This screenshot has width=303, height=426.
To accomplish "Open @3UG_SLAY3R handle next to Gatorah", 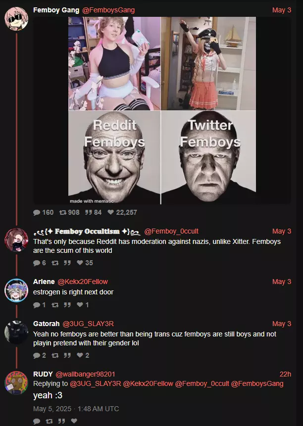I will pyautogui.click(x=88, y=324).
